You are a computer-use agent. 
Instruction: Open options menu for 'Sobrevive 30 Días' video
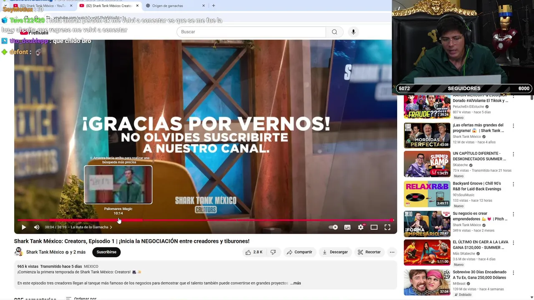pyautogui.click(x=513, y=273)
